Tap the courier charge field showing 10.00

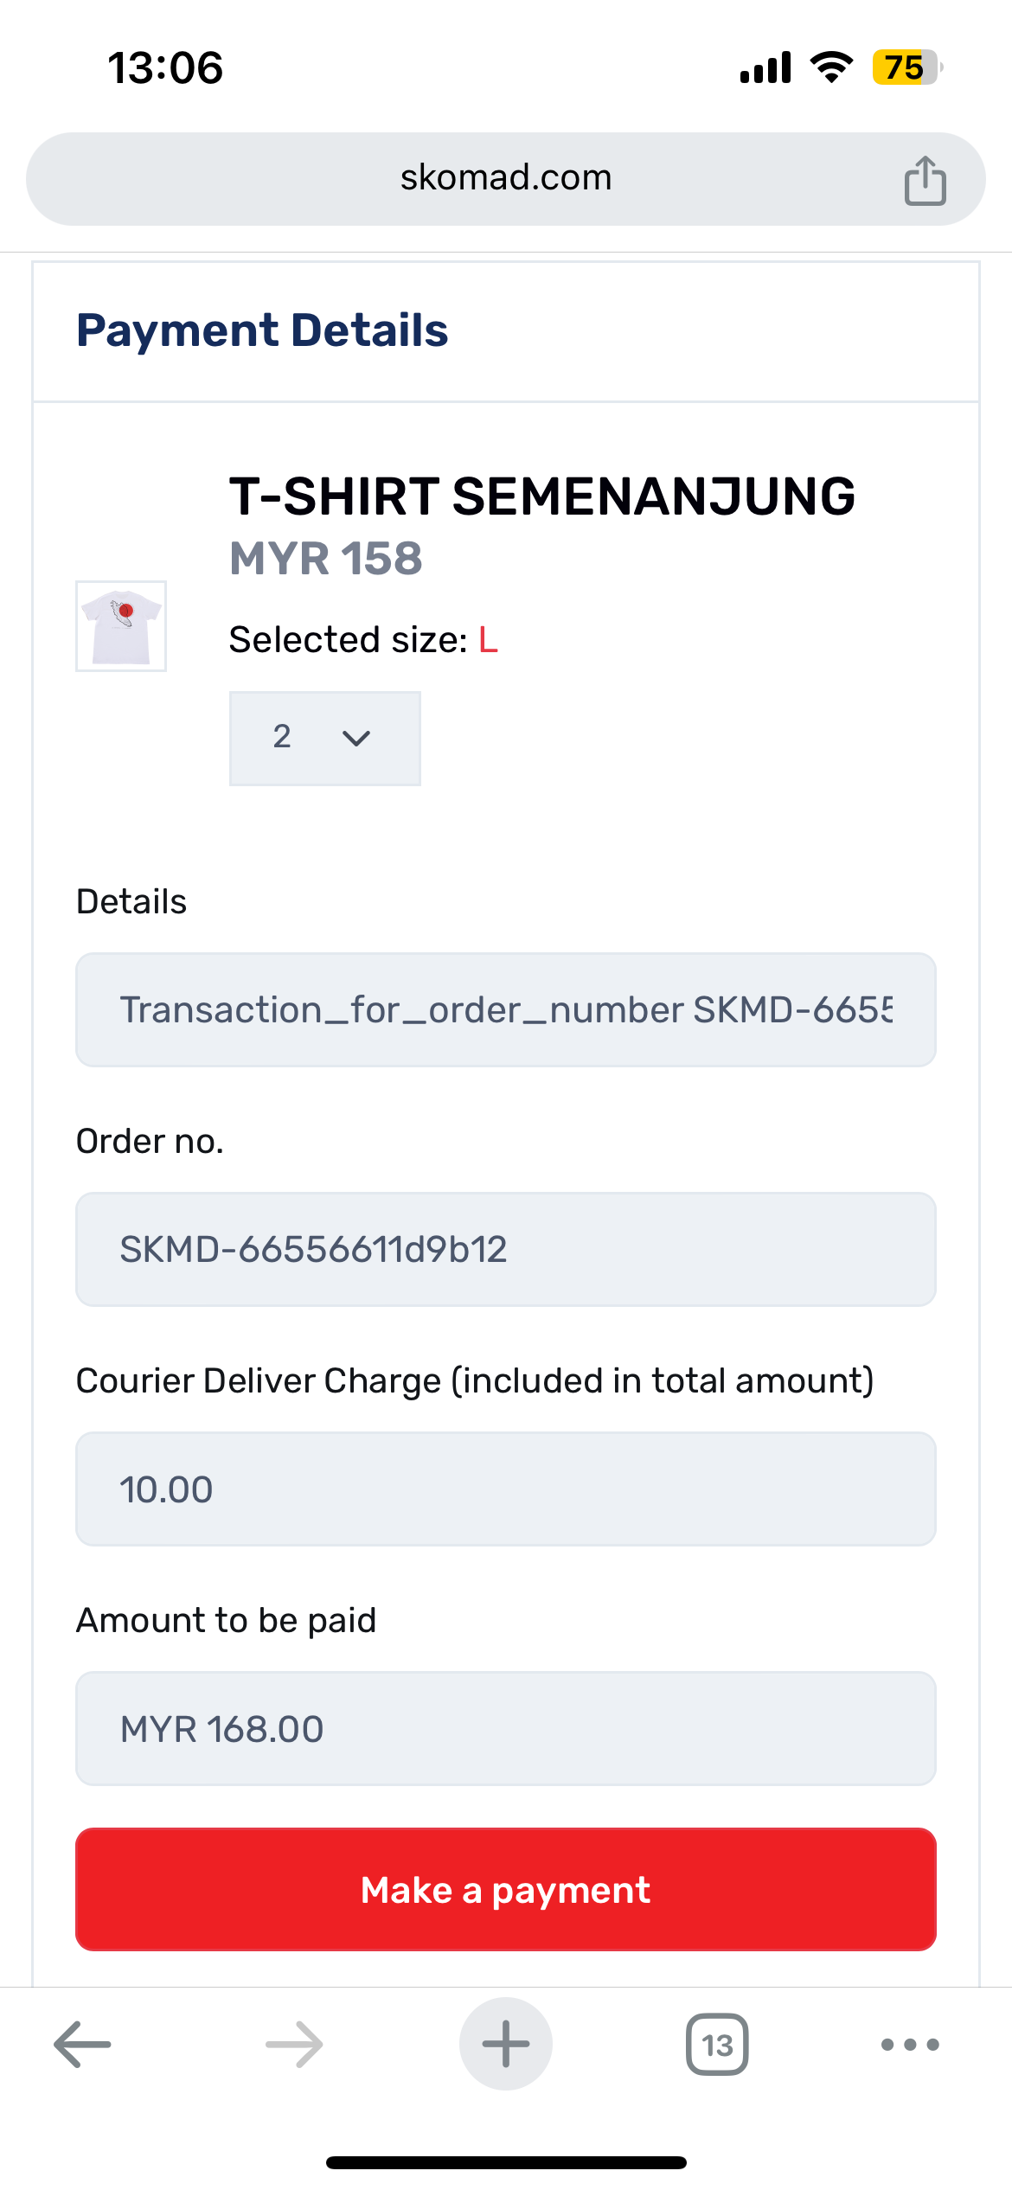pos(506,1489)
